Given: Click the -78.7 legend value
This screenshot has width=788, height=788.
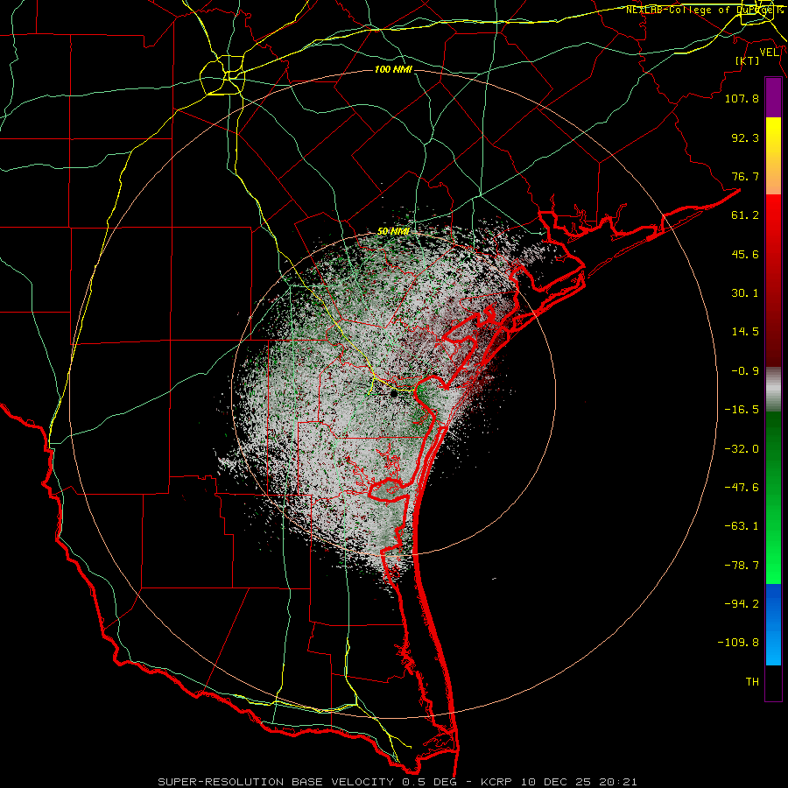Looking at the screenshot, I should pos(742,566).
